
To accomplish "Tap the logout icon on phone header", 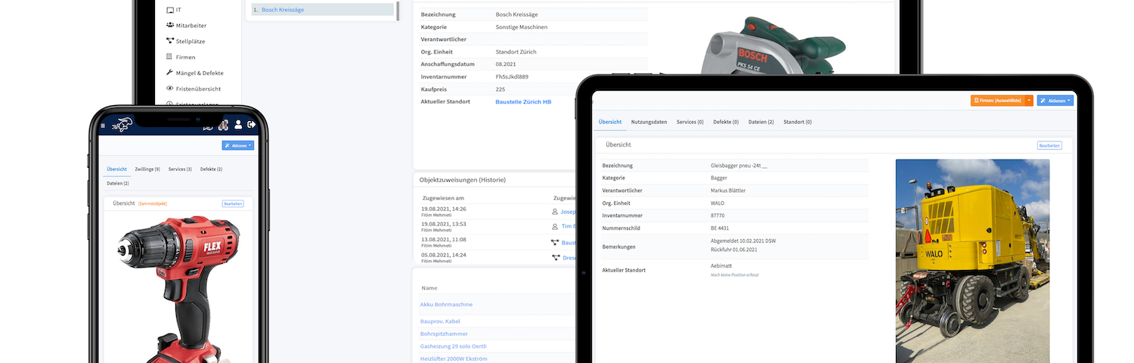I will (252, 125).
